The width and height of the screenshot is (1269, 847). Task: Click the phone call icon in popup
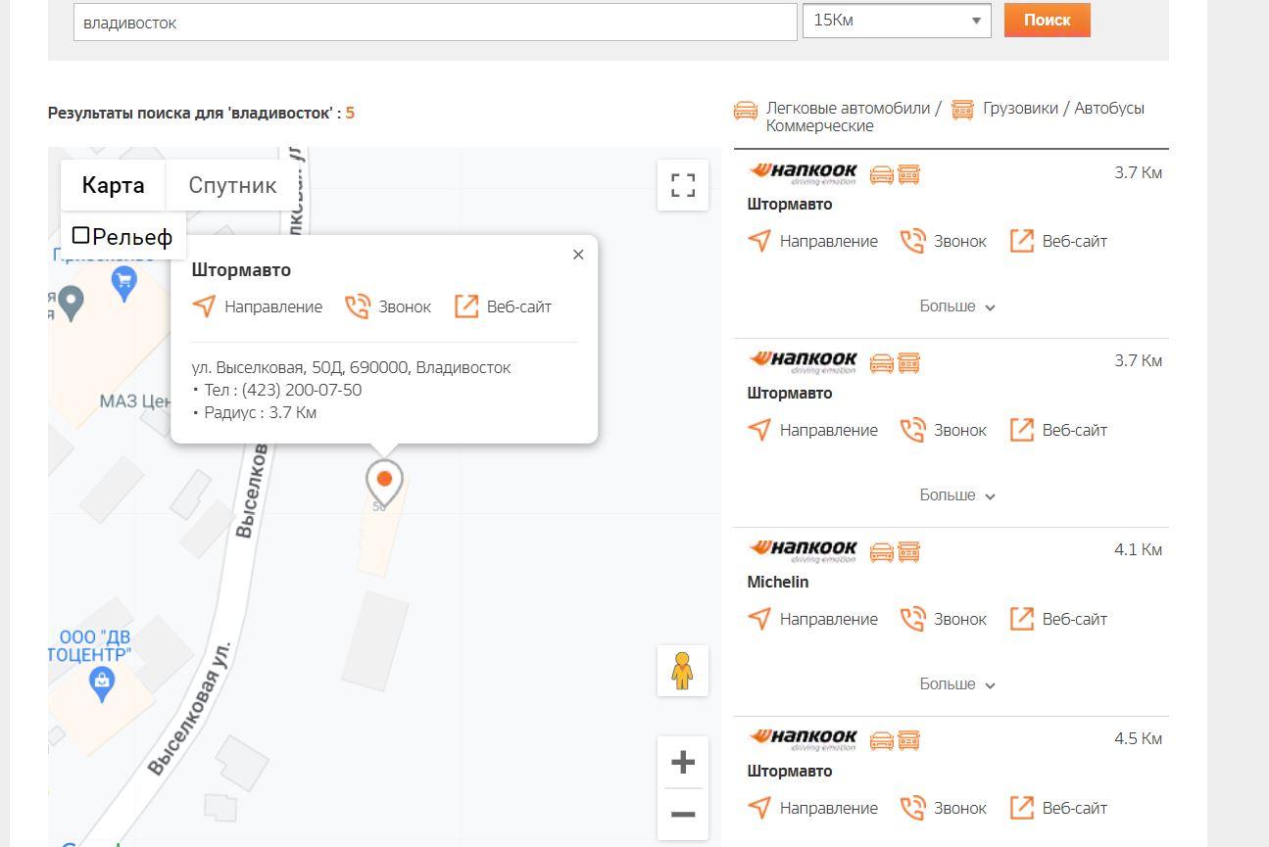coord(358,306)
